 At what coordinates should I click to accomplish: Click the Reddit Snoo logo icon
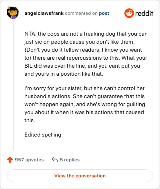[129, 13]
